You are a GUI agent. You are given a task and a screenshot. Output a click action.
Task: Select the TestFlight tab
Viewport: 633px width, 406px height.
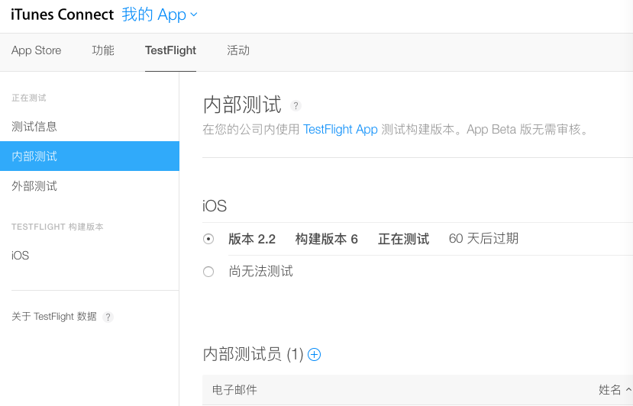[170, 50]
